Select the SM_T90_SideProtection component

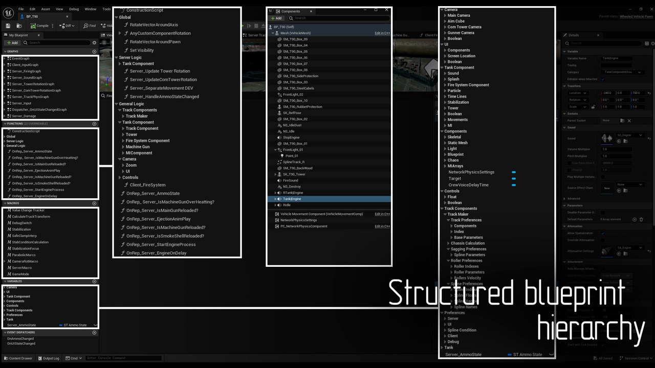click(300, 76)
